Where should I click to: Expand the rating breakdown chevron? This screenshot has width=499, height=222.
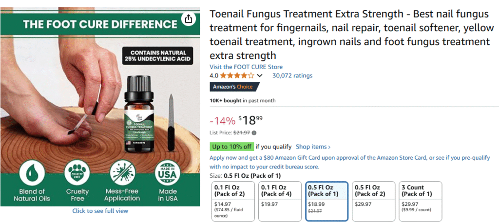(260, 75)
